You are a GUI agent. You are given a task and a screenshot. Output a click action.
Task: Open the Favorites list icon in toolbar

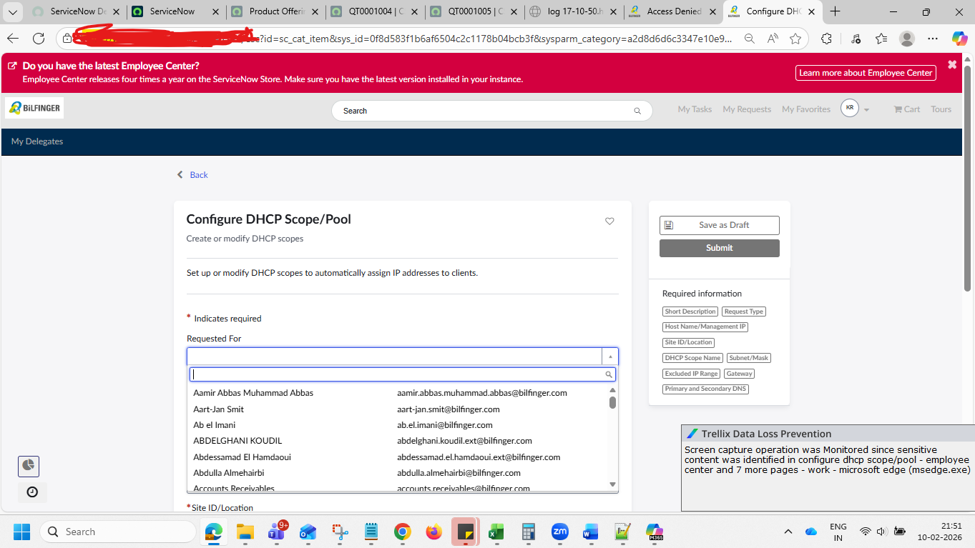(881, 39)
